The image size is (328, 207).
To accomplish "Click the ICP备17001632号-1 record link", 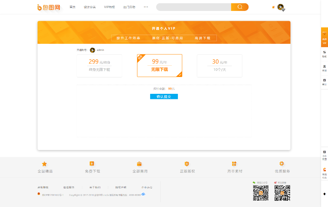I will coord(53,195).
